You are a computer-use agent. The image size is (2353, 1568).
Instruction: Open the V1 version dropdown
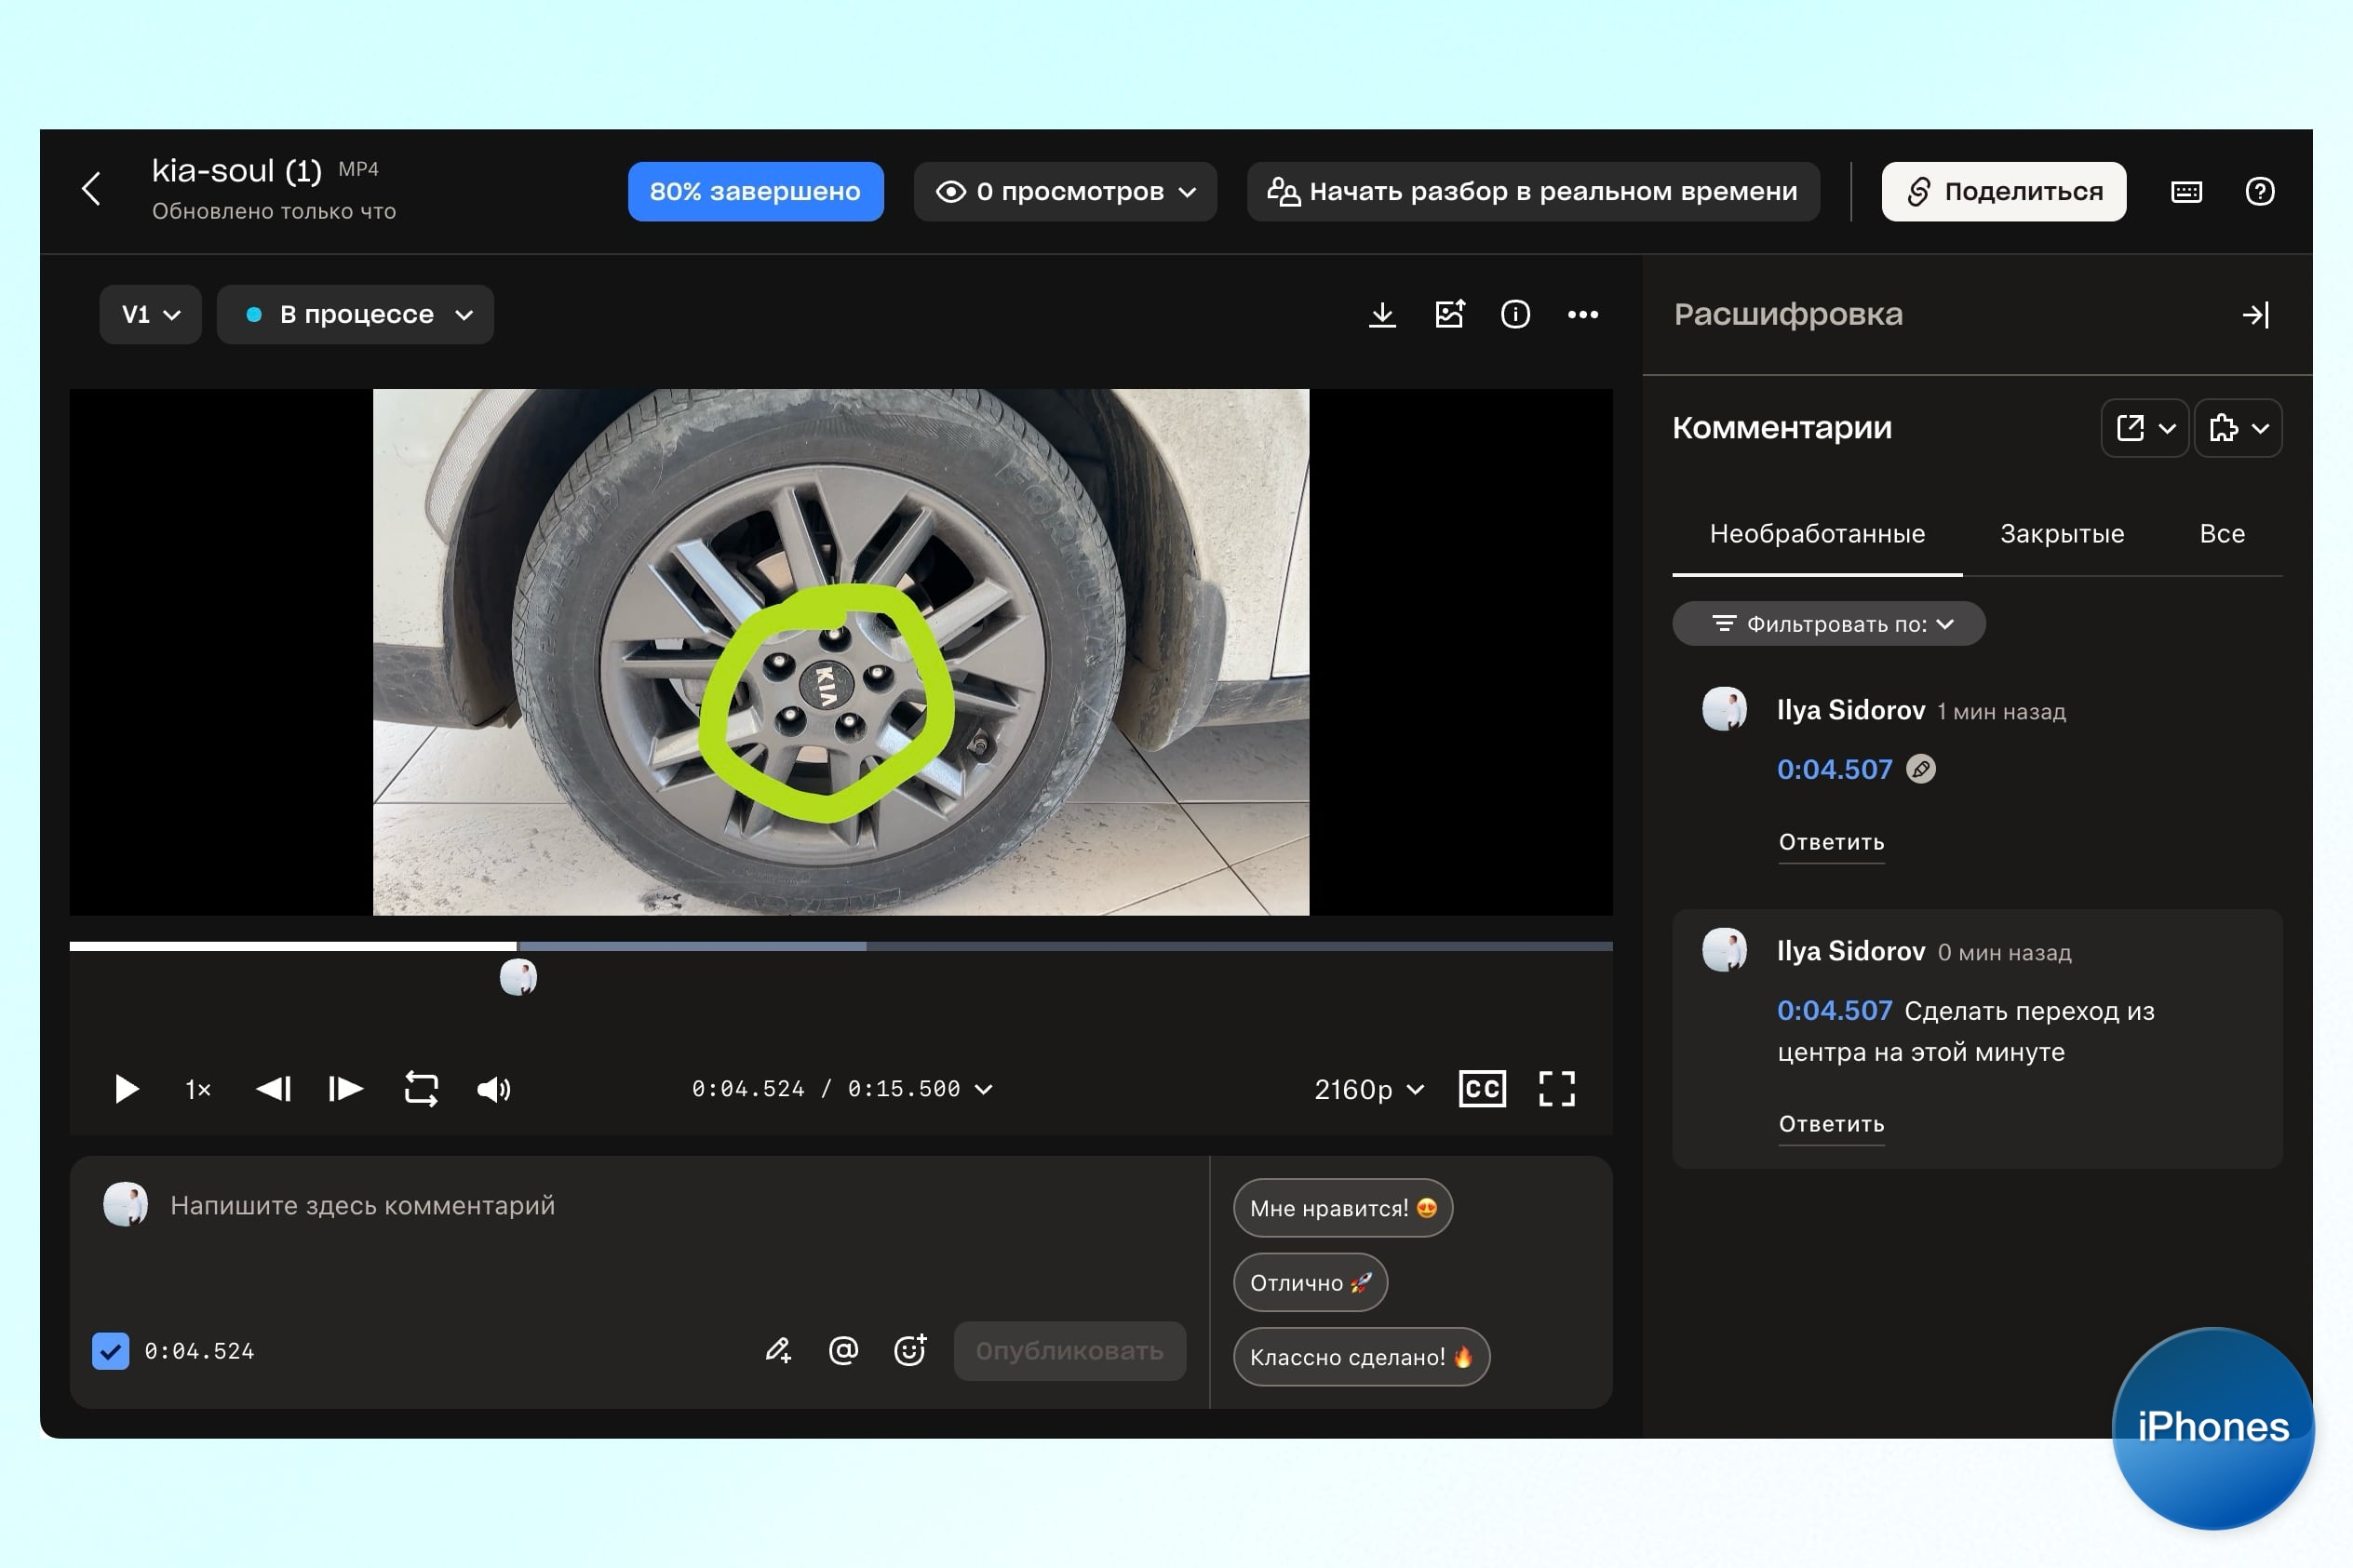click(150, 315)
